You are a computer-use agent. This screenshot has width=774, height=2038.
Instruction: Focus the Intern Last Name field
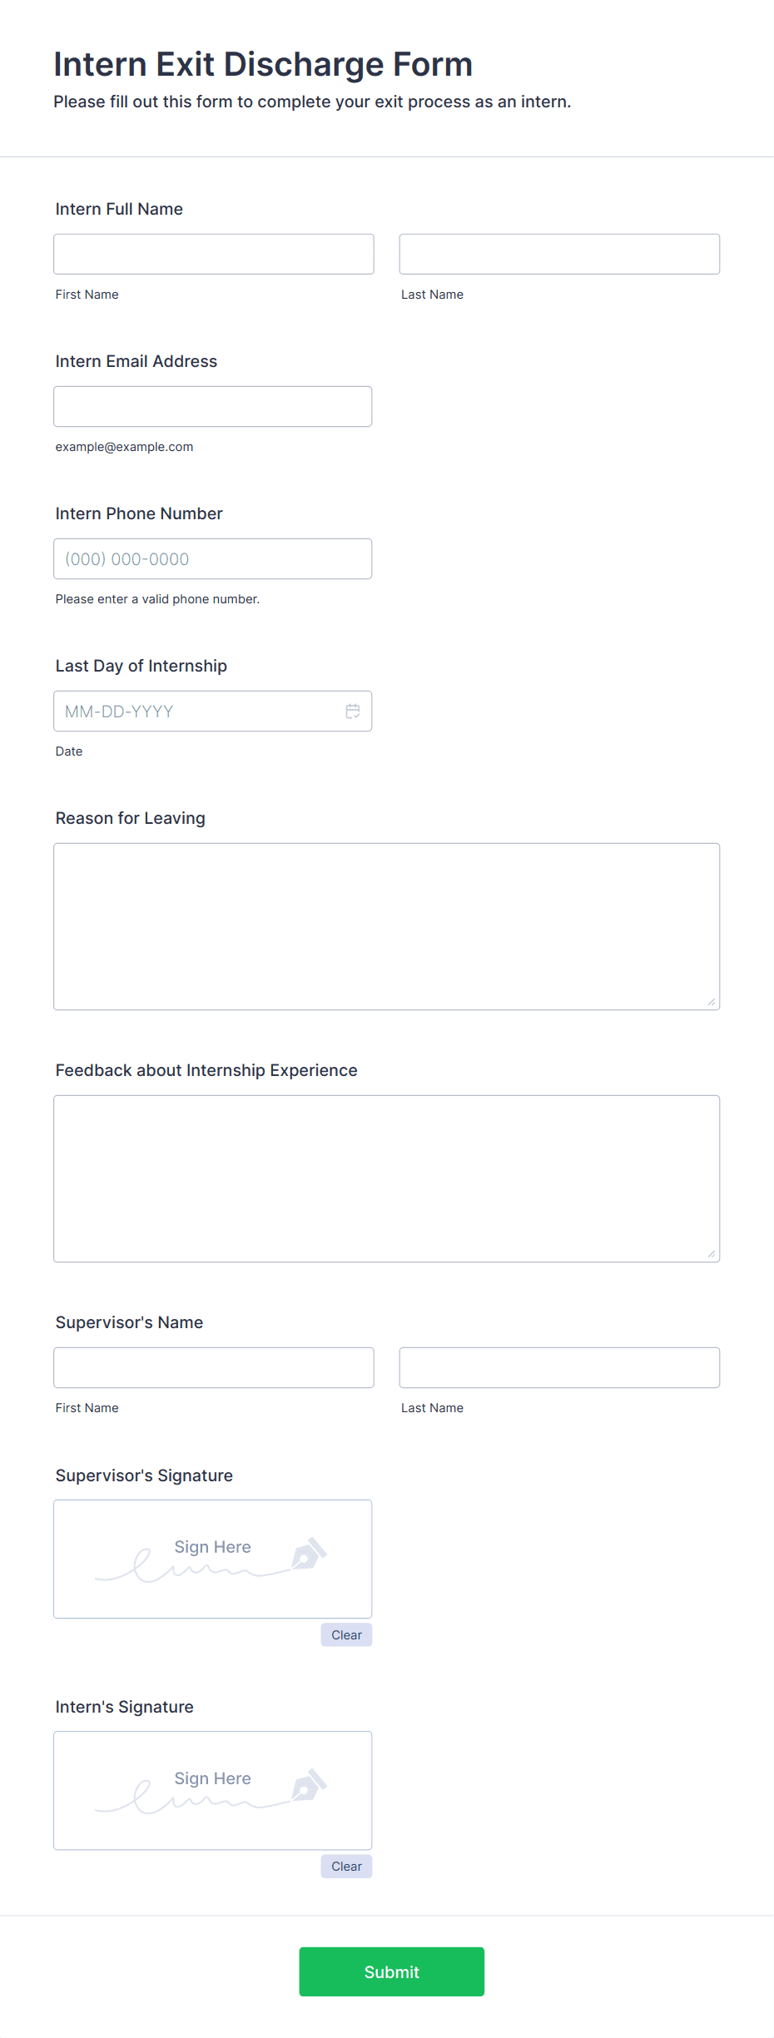tap(559, 254)
